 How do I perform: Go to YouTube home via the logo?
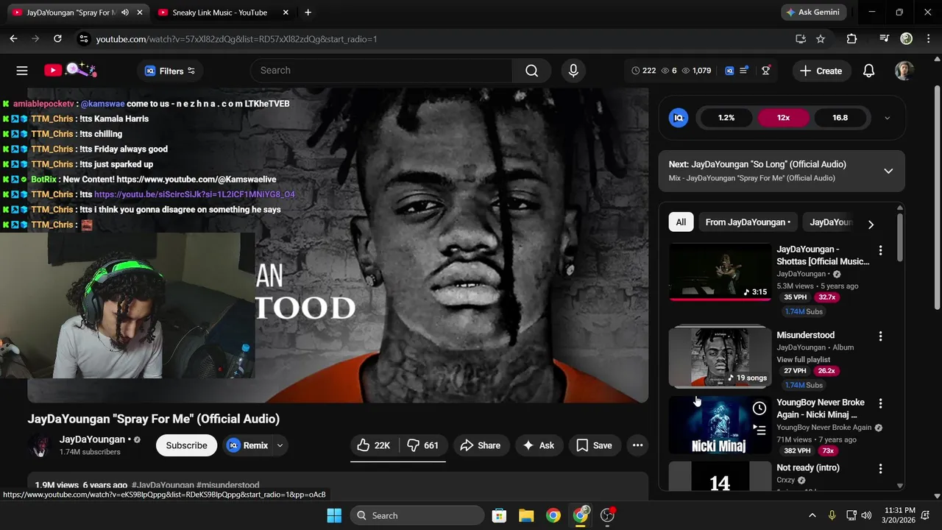(70, 70)
